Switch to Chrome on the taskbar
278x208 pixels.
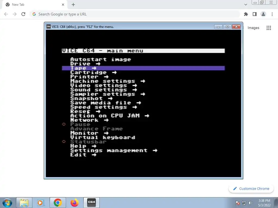pyautogui.click(x=58, y=203)
